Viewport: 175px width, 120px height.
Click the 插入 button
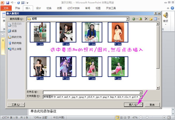(132, 105)
